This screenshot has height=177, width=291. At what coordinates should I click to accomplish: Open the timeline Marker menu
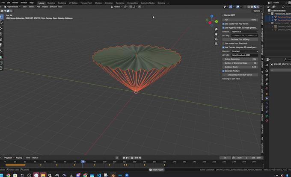[35, 158]
